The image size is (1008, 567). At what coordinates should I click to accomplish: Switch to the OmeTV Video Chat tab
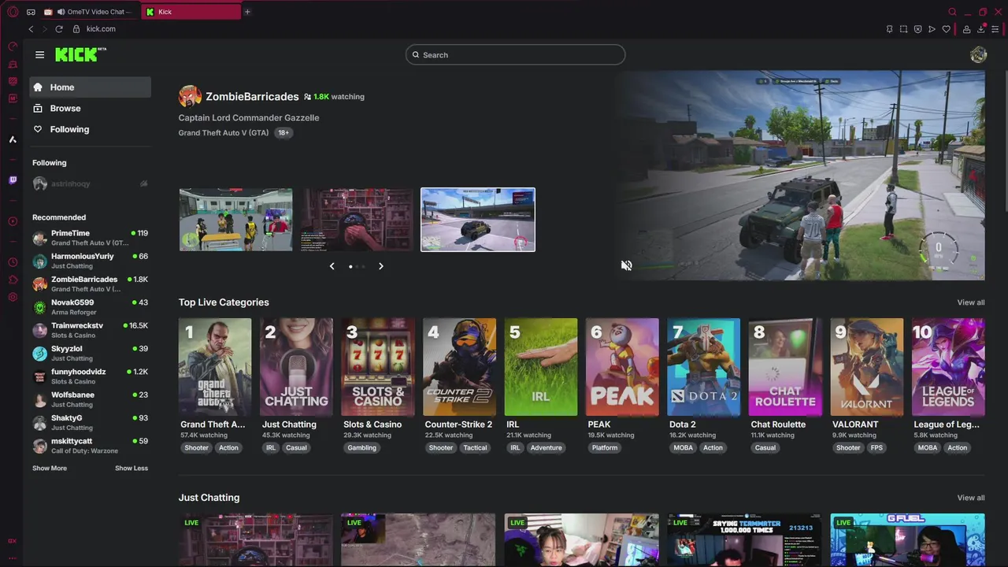click(x=91, y=12)
